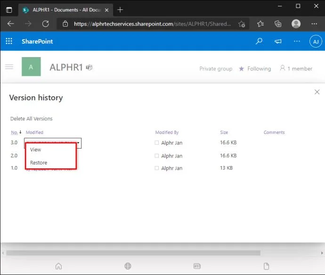The image size is (325, 275).
Task: Click the Size column header
Action: (x=224, y=133)
